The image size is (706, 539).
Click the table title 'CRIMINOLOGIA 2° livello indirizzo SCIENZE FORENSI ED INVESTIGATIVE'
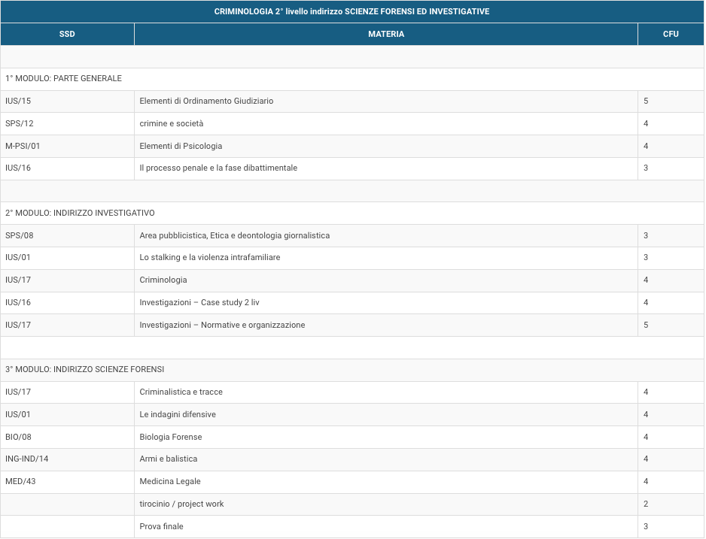351,12
